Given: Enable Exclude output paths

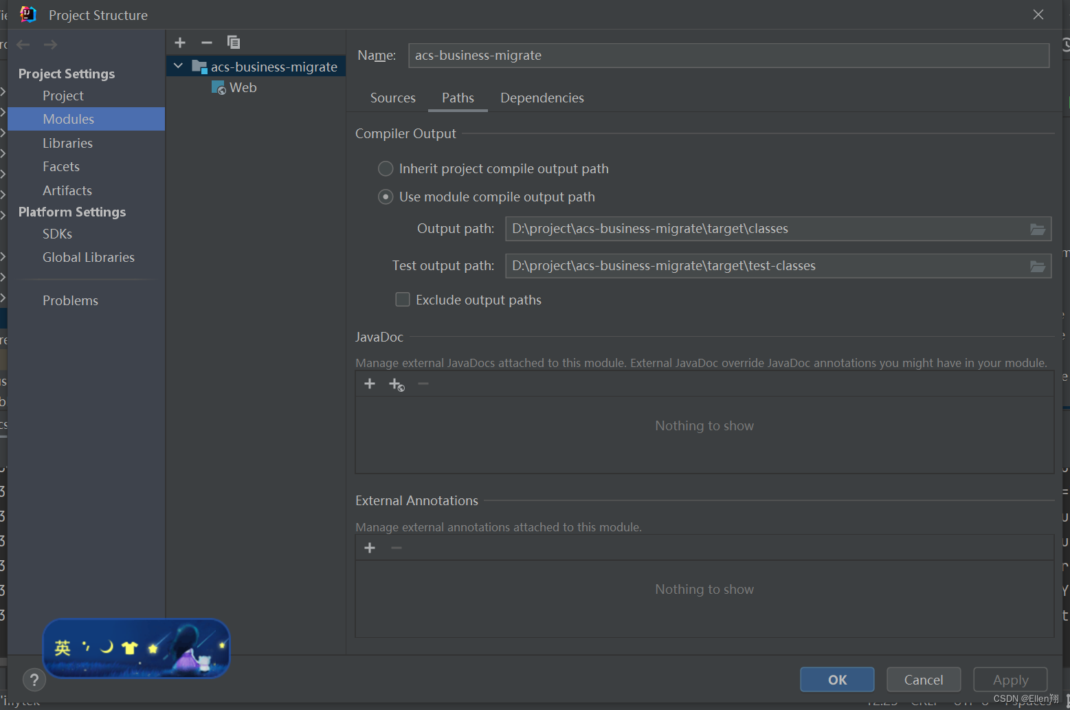Looking at the screenshot, I should (x=403, y=299).
